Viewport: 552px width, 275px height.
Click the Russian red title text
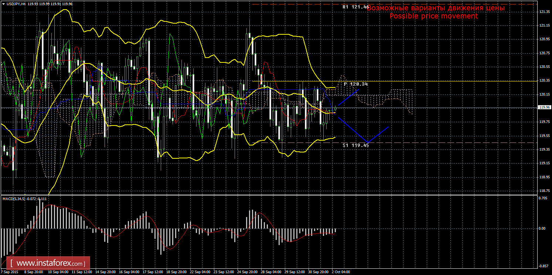[x=436, y=8]
